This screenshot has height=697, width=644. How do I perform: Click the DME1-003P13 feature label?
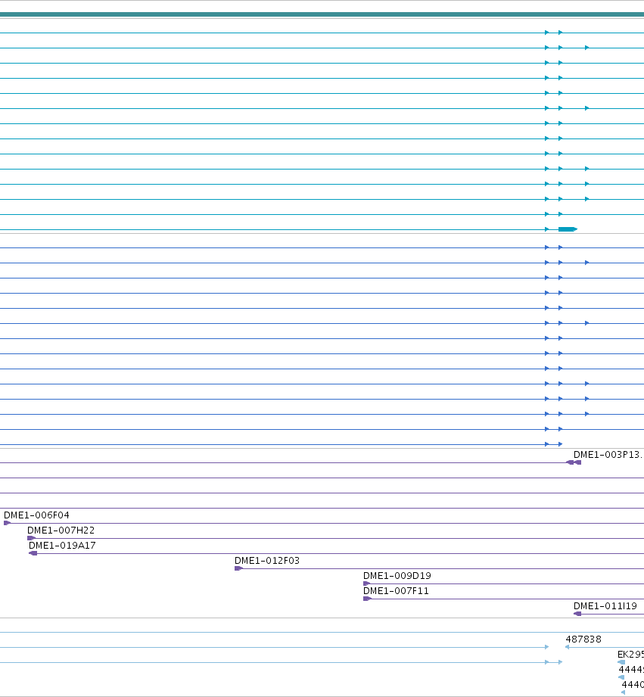pyautogui.click(x=607, y=455)
